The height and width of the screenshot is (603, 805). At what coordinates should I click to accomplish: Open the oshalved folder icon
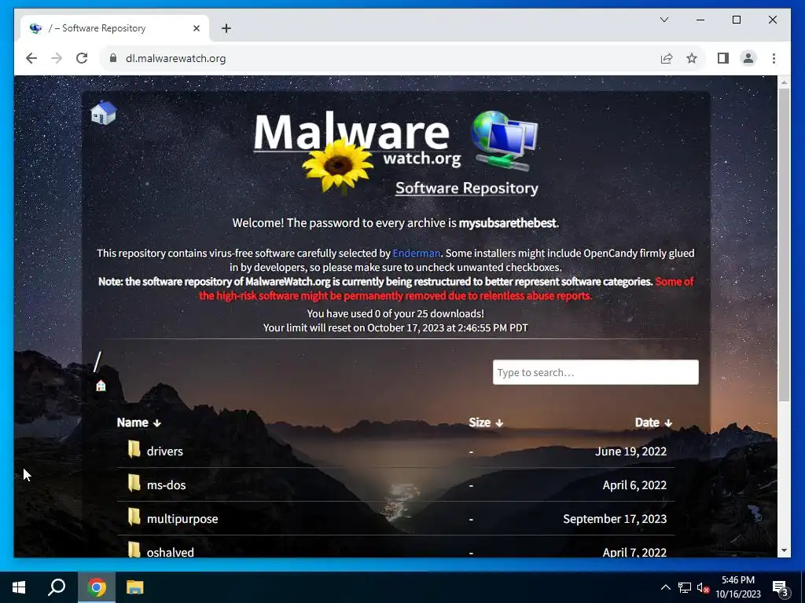134,549
